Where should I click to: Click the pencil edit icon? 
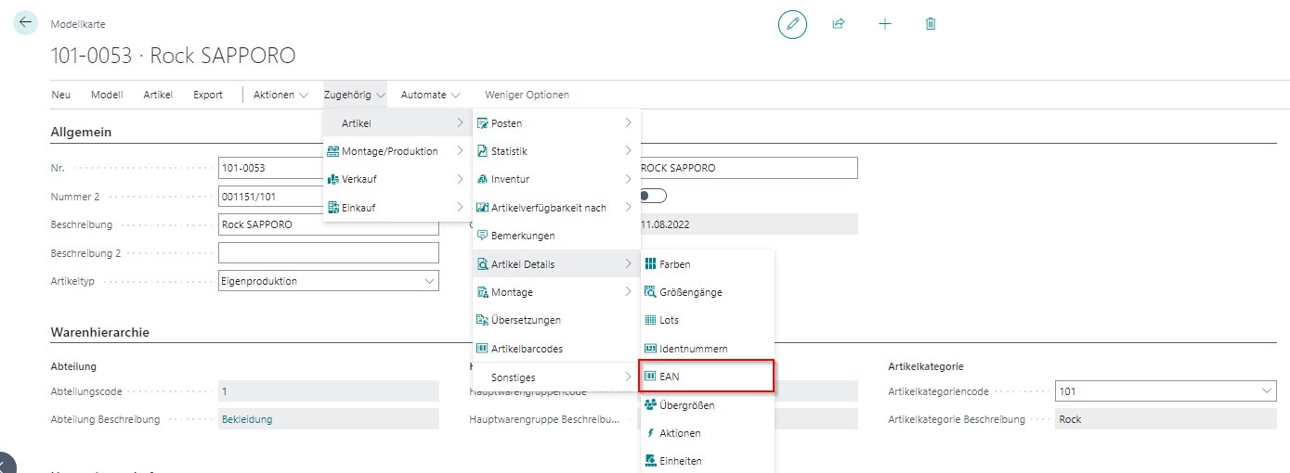(x=792, y=25)
